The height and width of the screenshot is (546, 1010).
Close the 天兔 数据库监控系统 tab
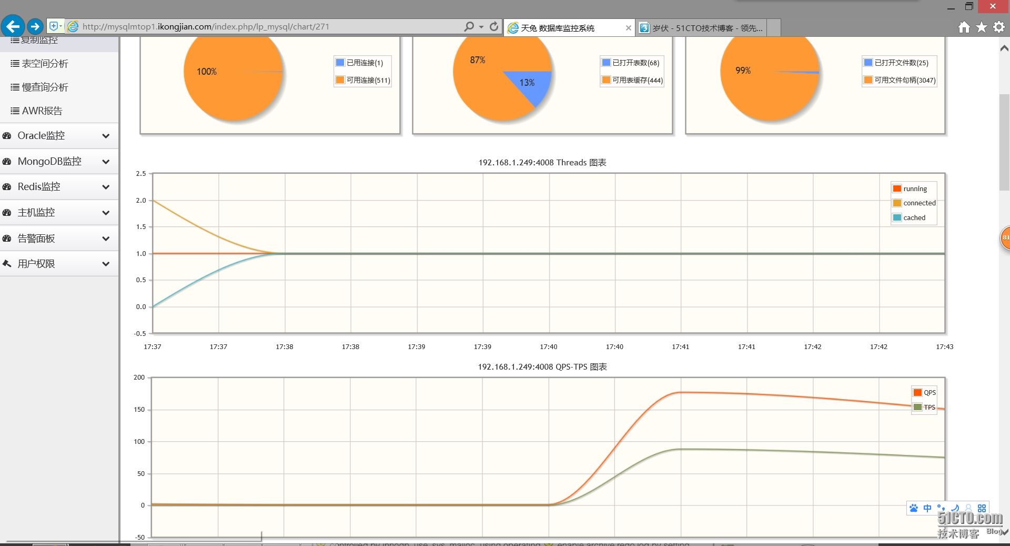pos(628,28)
